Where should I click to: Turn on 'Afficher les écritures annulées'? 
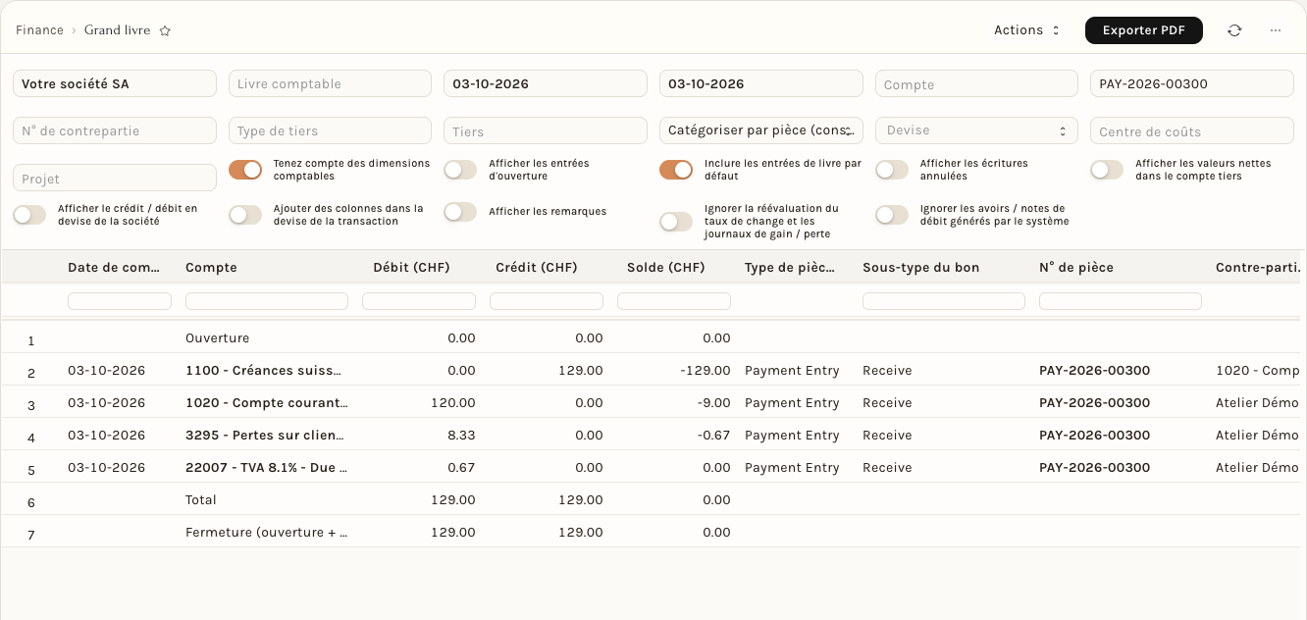click(892, 170)
